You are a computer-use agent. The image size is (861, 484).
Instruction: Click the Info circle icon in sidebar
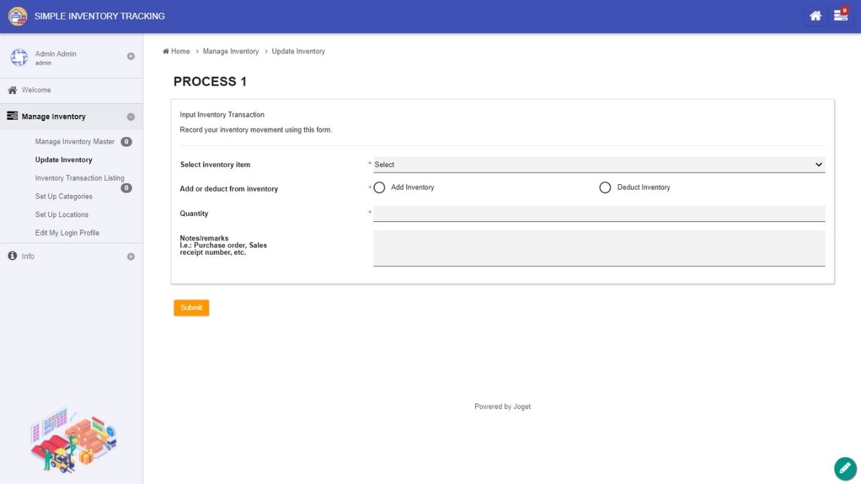12,256
